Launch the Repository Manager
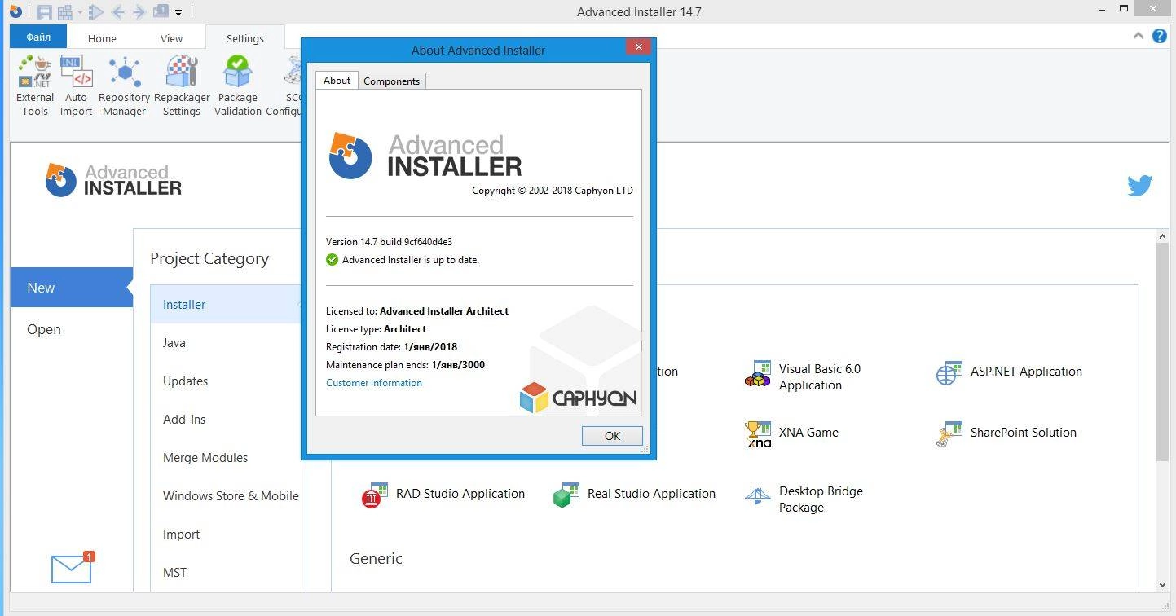This screenshot has height=616, width=1176. (124, 86)
